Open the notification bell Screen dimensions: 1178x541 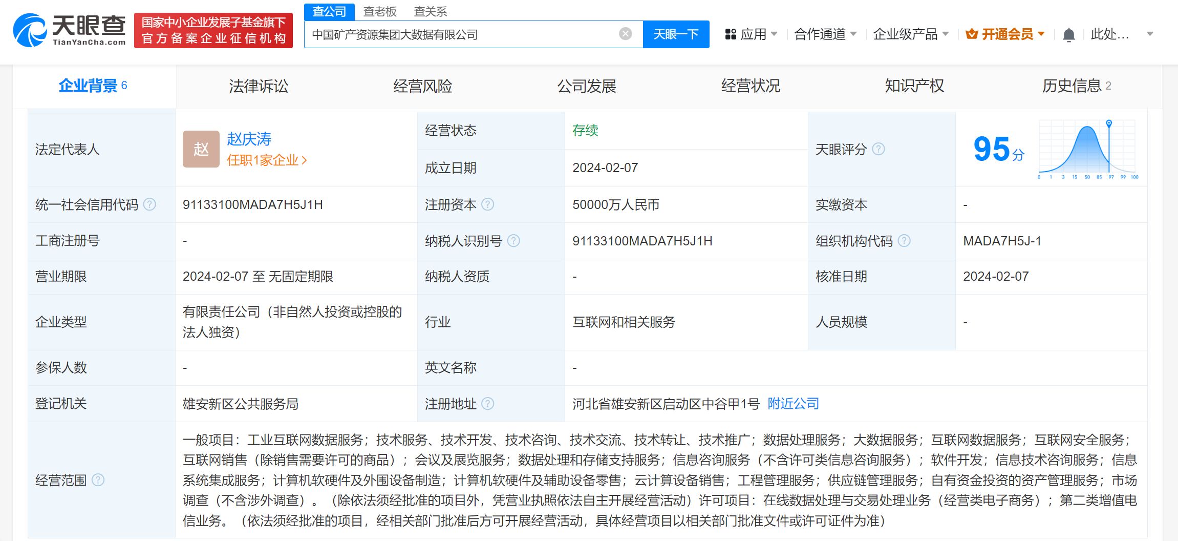[1068, 35]
